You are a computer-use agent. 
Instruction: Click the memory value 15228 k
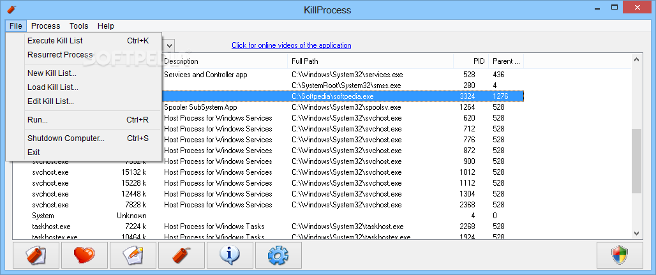click(134, 183)
